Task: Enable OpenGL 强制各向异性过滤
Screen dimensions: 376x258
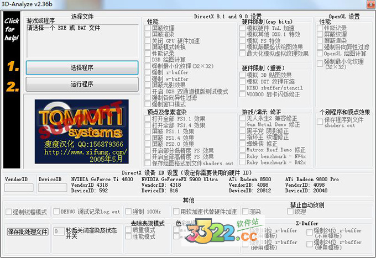Action: pos(320,47)
